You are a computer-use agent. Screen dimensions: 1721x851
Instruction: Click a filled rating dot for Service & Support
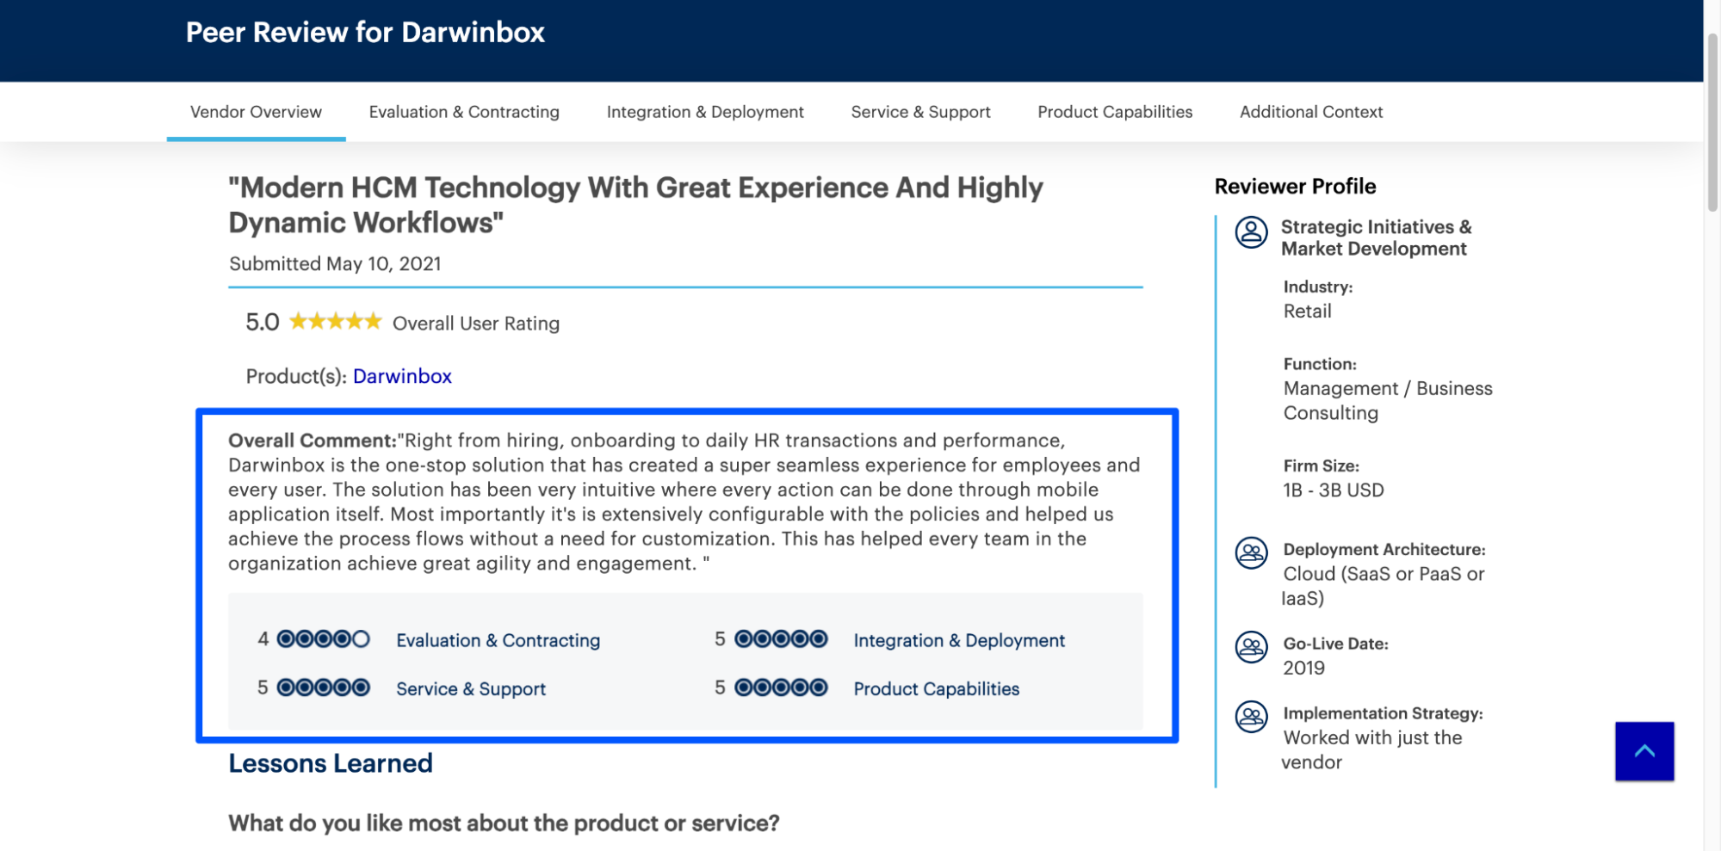tap(287, 688)
